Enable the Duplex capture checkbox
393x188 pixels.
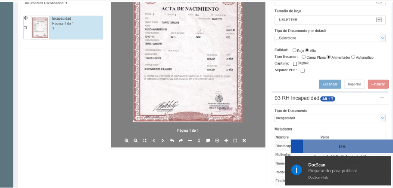click(295, 64)
